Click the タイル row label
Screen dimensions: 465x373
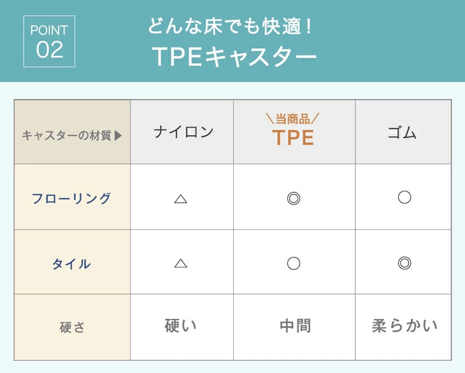[71, 264]
